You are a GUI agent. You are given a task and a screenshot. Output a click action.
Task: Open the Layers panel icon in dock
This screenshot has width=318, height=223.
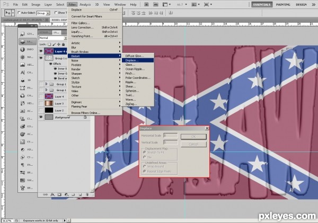coord(22,42)
